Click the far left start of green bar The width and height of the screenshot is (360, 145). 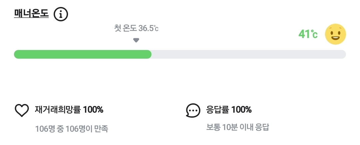16,54
